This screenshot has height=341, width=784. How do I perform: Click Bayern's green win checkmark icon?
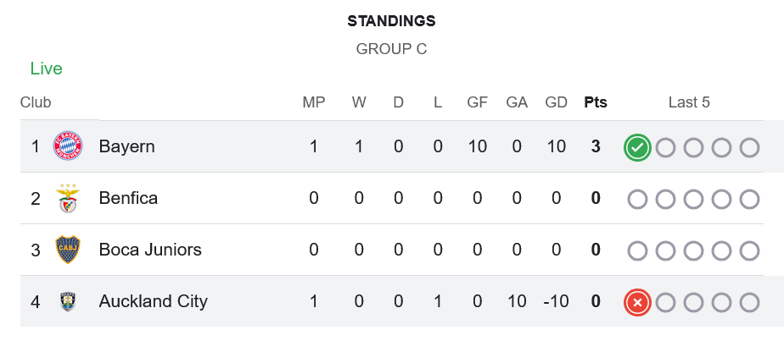(x=637, y=147)
